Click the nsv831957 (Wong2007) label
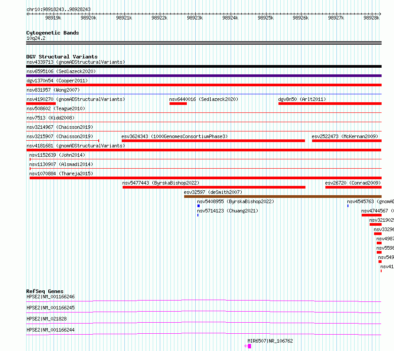 point(53,90)
